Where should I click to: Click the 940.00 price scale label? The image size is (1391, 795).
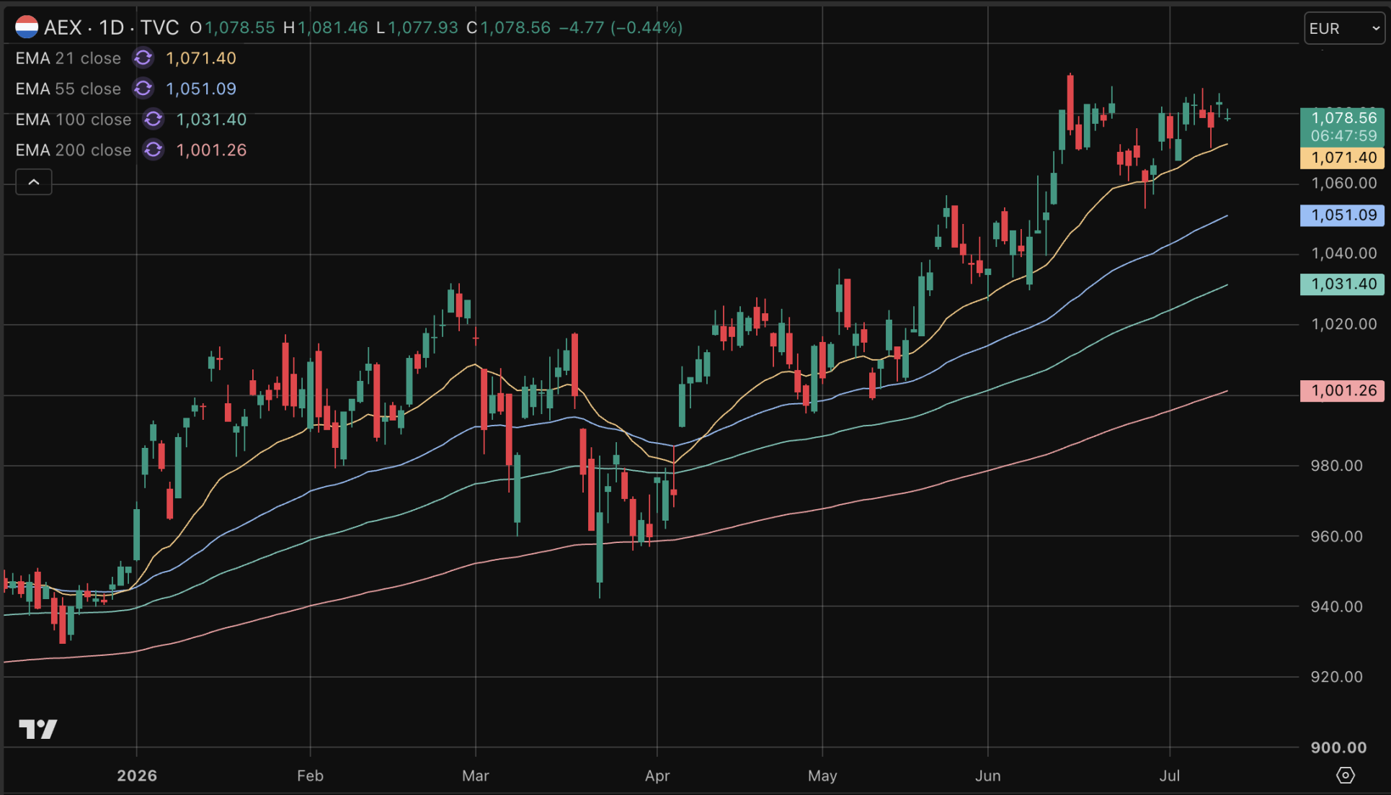pos(1336,606)
